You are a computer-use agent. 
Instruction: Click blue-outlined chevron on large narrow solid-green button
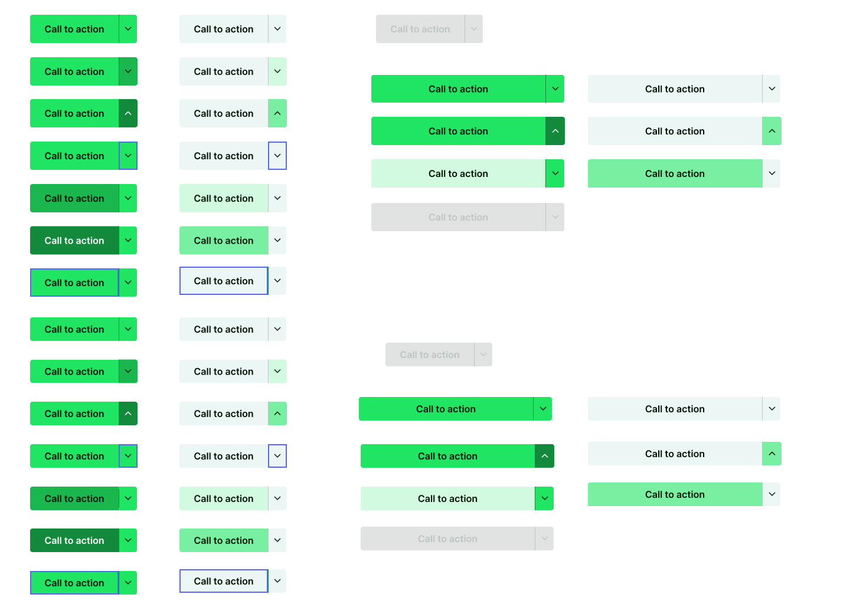click(x=128, y=156)
